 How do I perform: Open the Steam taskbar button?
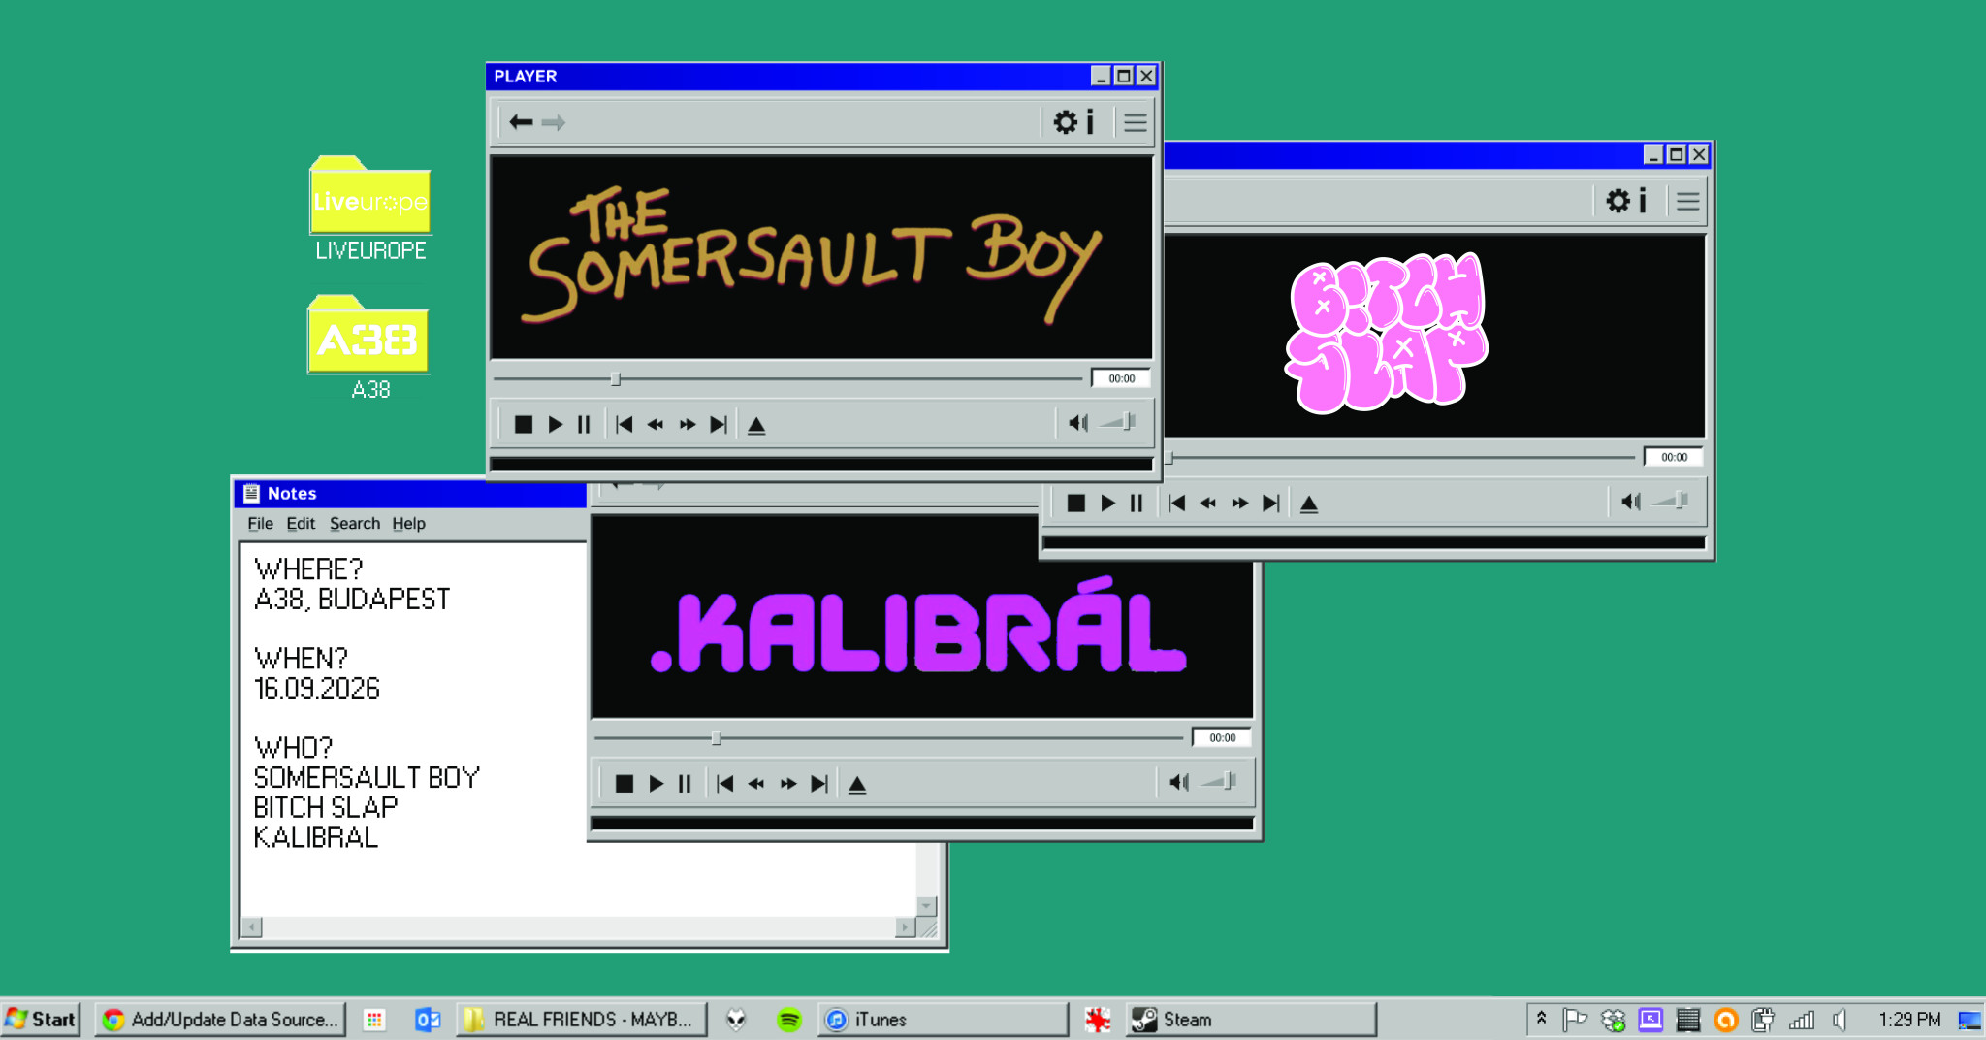(1251, 1019)
